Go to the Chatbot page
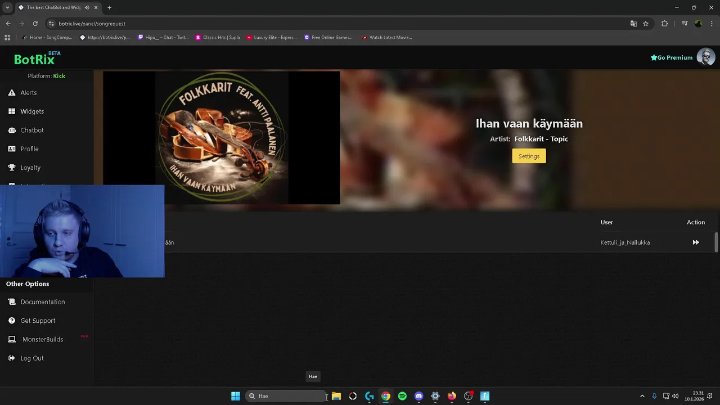 point(31,130)
